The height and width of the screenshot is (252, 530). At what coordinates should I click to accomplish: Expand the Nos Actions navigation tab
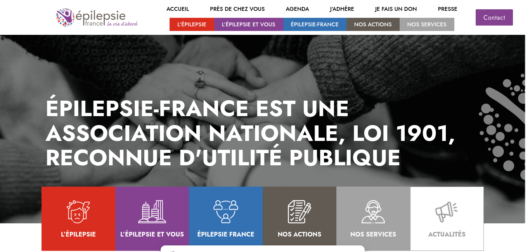[x=373, y=24]
